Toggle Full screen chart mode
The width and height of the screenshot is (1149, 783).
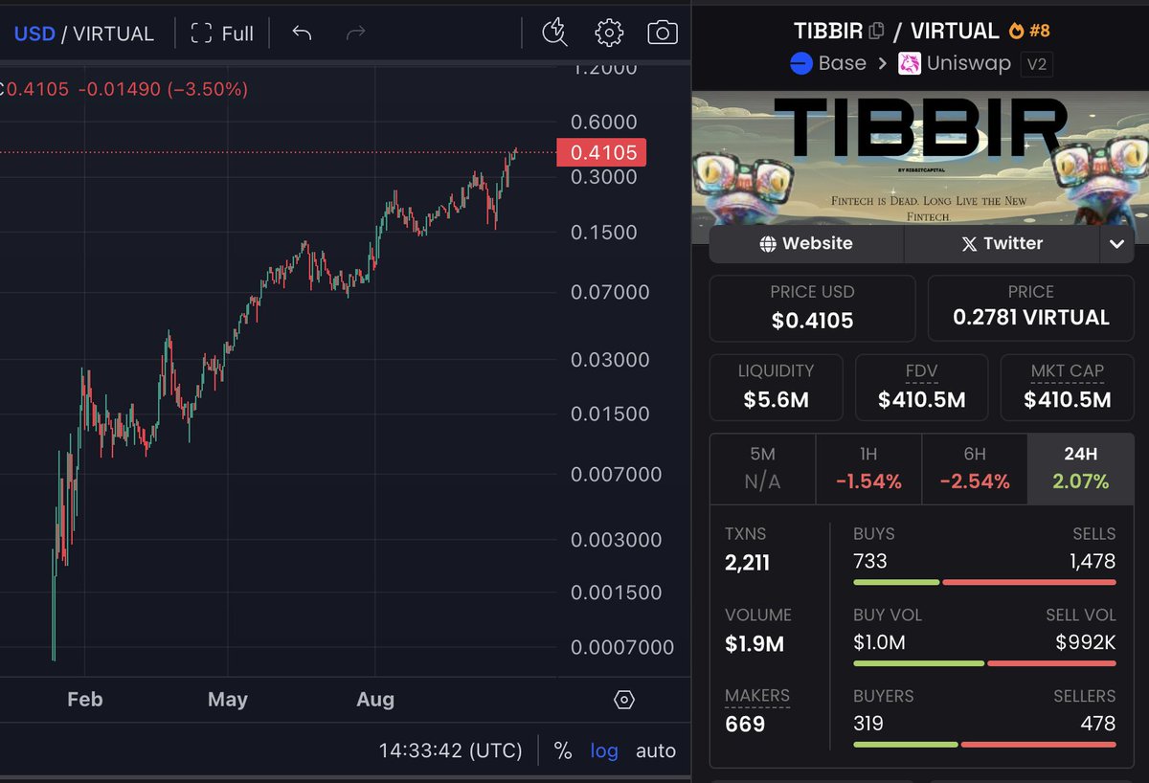(222, 34)
